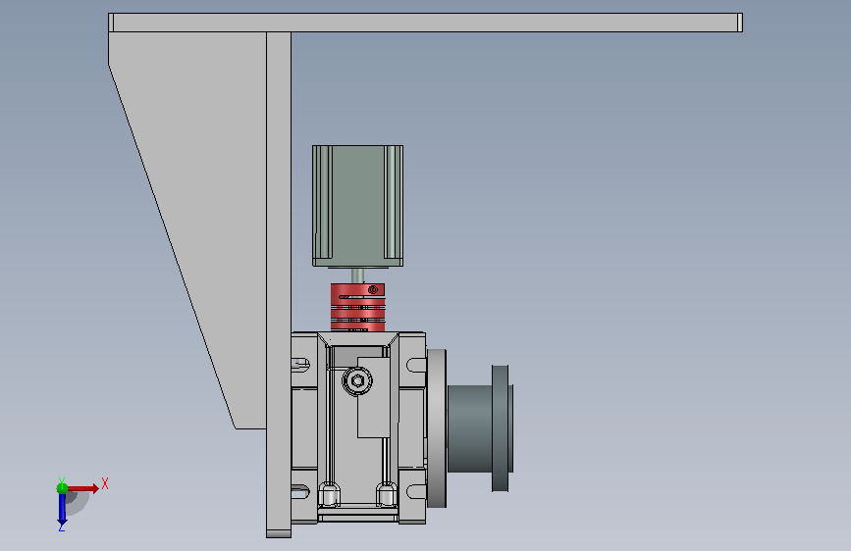This screenshot has width=851, height=551.
Task: Pick the lower-right mounting slot on housing
Action: coord(416,491)
